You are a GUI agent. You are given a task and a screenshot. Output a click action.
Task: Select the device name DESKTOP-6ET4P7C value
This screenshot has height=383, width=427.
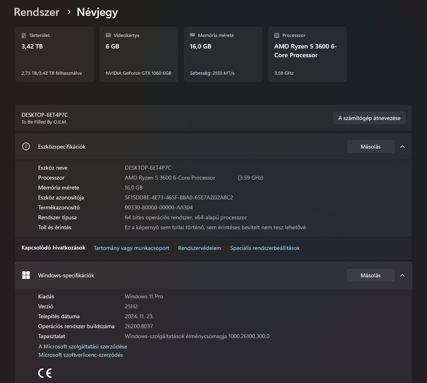coord(148,168)
